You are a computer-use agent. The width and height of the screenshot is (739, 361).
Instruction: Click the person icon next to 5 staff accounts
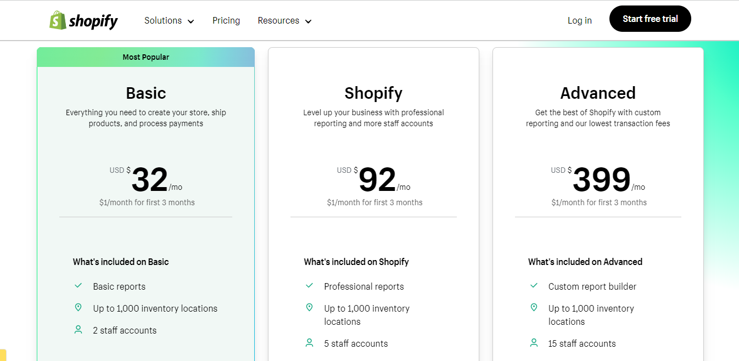pos(309,343)
